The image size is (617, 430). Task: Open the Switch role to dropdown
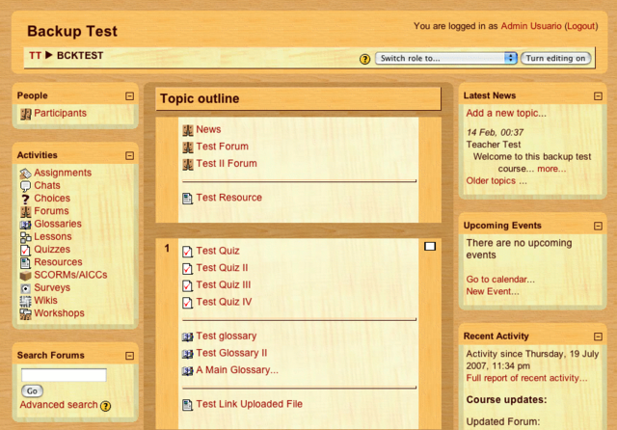click(445, 58)
